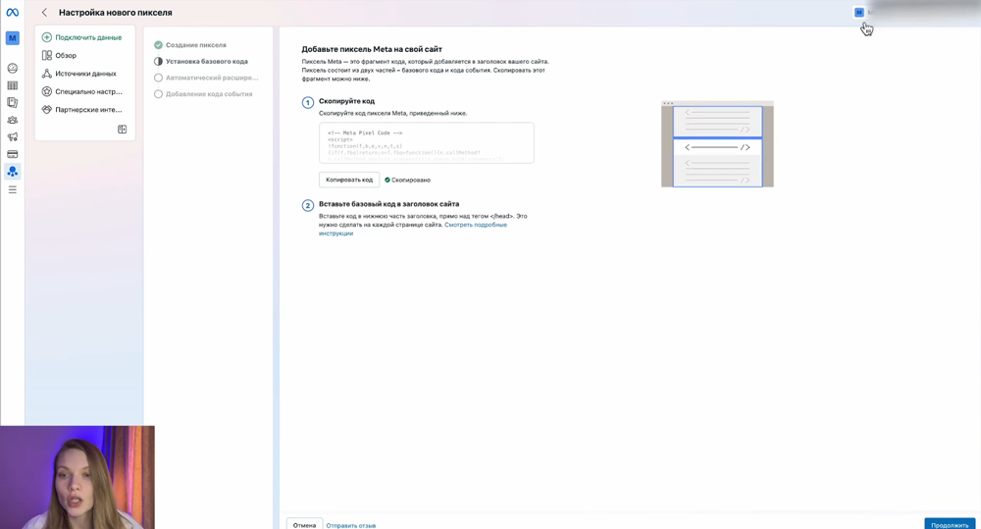Click the Meta logo icon
The image size is (981, 529).
(13, 12)
